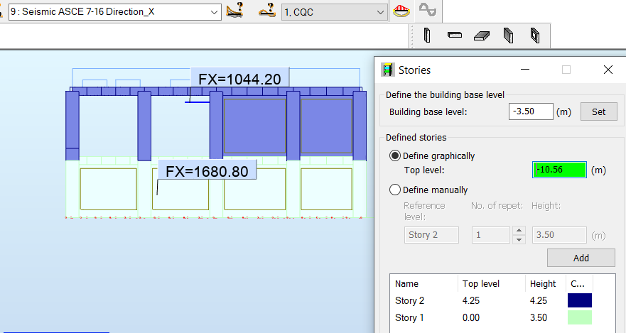Click the sine wave analysis icon
Image resolution: width=626 pixels, height=333 pixels.
(x=428, y=9)
